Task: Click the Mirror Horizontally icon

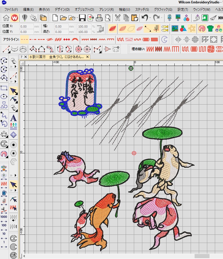Action: pyautogui.click(x=178, y=39)
